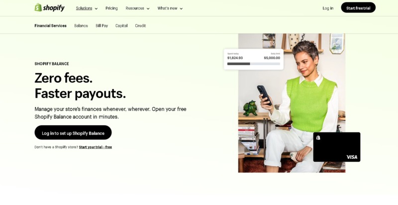This screenshot has height=205, width=398.
Task: Expand the Resources dropdown chevron
Action: (148, 8)
